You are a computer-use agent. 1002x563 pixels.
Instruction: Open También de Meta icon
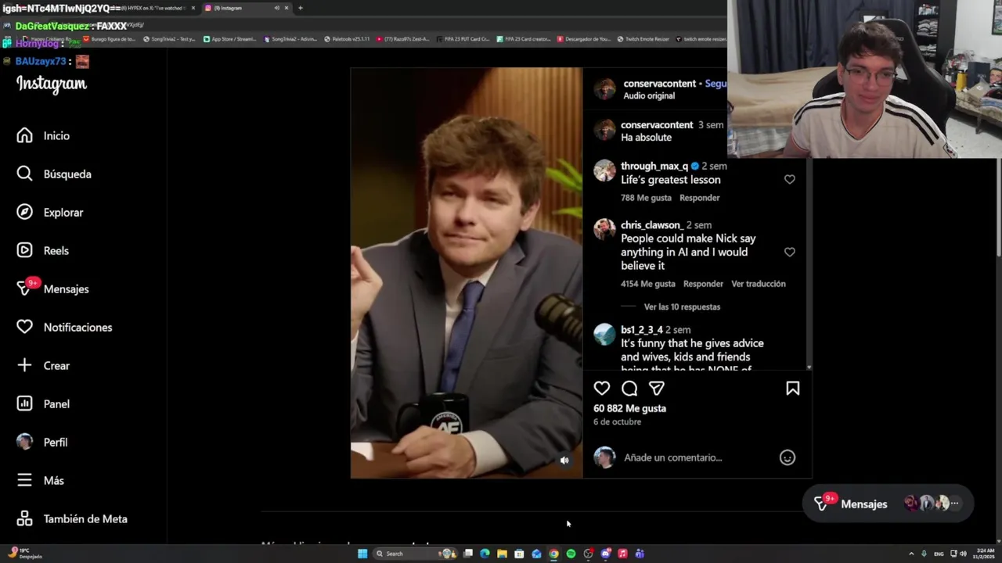[25, 519]
